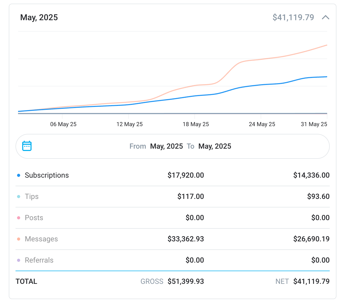Viewport: 338px width, 303px height.
Task: Click the orange Messages legend dot
Action: tap(19, 239)
